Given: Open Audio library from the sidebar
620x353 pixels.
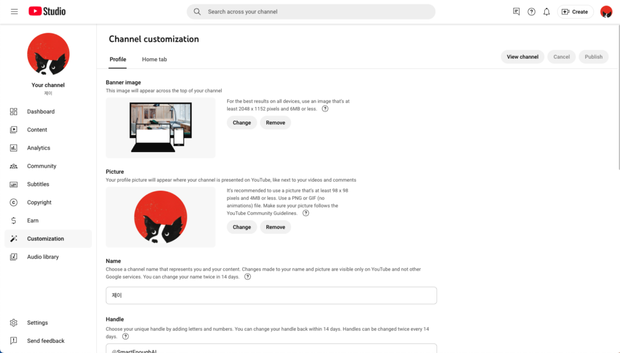Looking at the screenshot, I should click(x=48, y=257).
